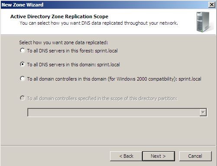Click sprint.local after Windows 2000 compatibility option
Viewport: 217px width, 166px height.
pos(190,79)
